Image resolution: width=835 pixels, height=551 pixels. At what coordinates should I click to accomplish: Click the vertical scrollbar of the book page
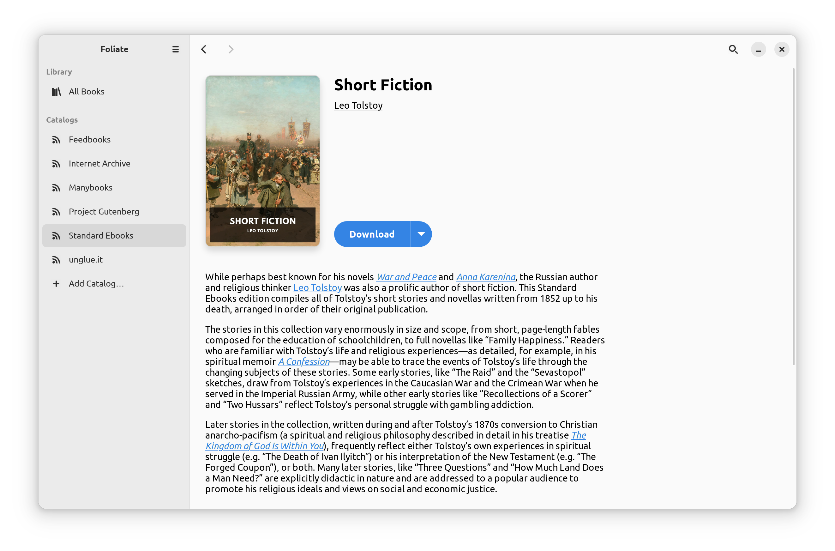click(793, 217)
